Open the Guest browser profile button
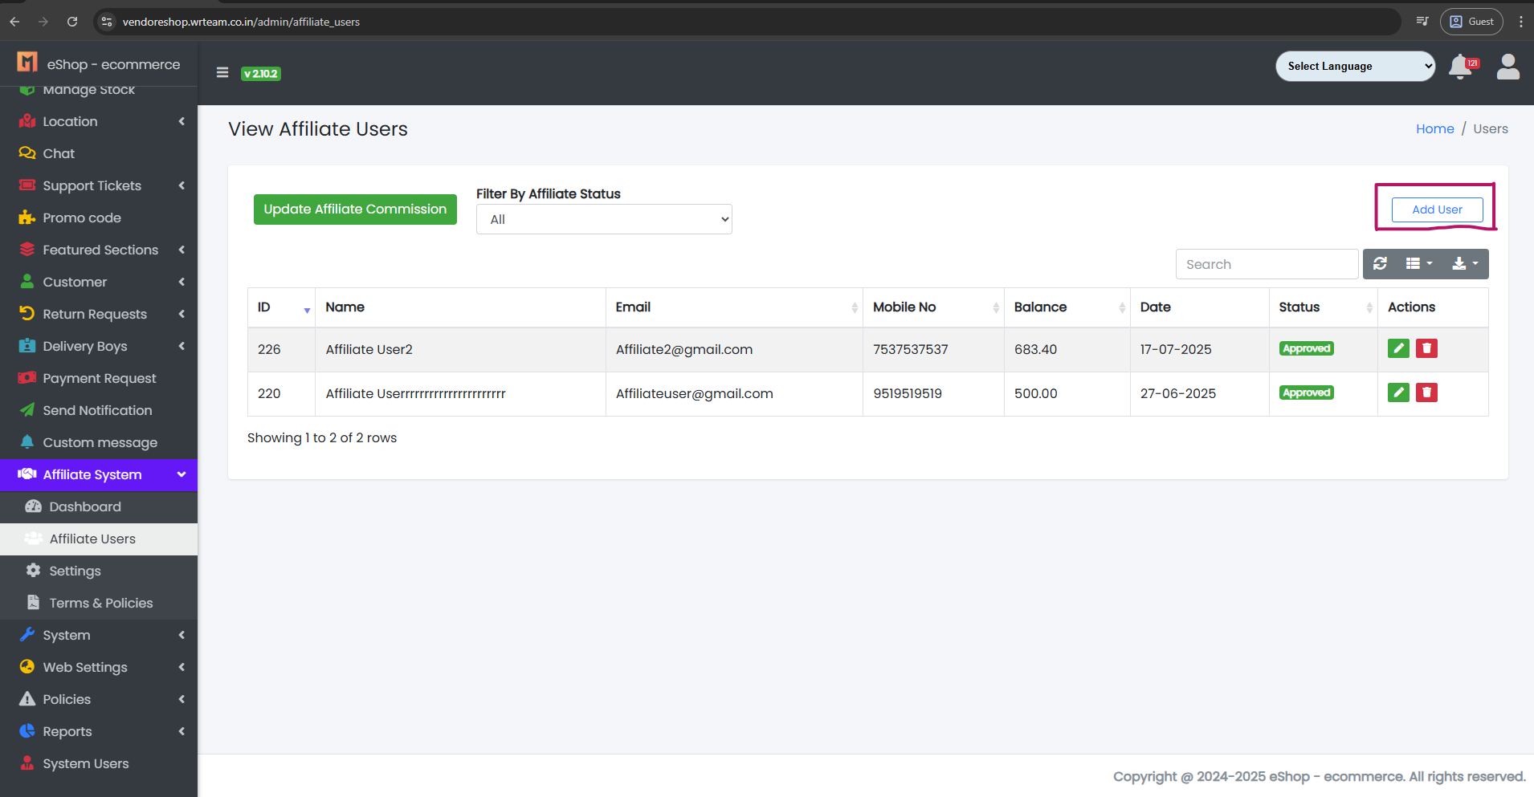Image resolution: width=1534 pixels, height=797 pixels. [1471, 22]
